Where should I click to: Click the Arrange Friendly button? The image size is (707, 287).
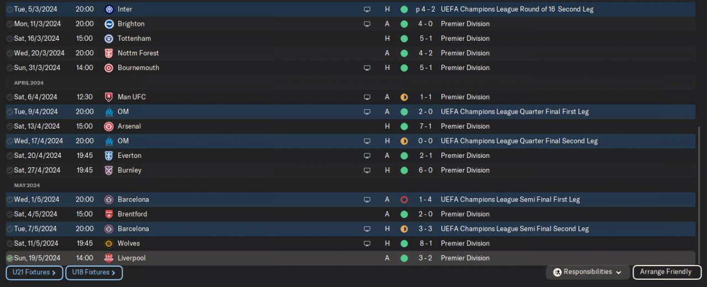point(667,272)
